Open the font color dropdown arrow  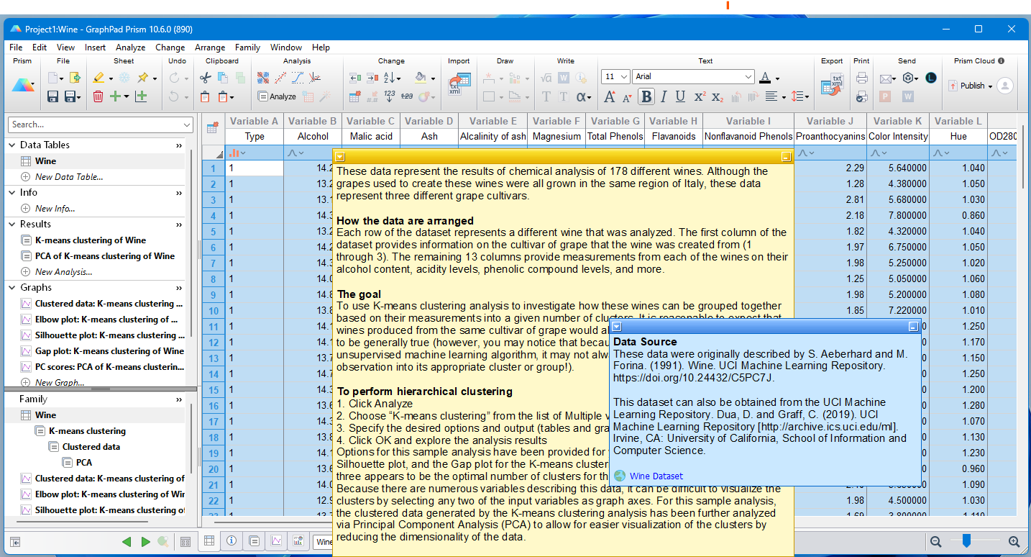[777, 78]
